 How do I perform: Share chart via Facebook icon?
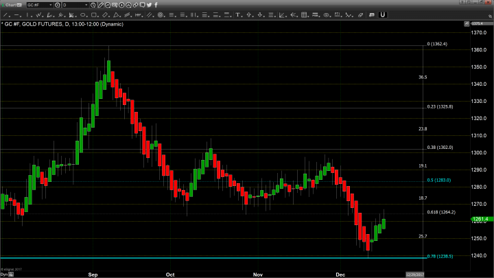(x=156, y=5)
